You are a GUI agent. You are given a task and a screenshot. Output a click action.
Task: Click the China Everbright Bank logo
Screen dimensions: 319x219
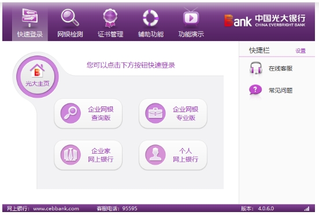[x=265, y=21]
